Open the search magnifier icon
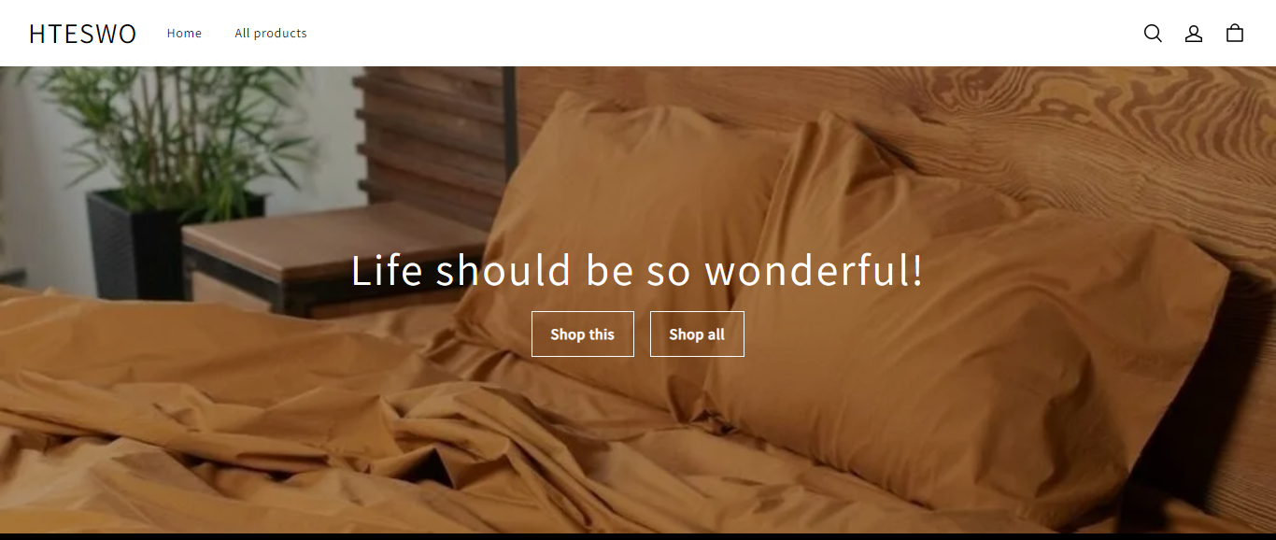 click(x=1153, y=34)
